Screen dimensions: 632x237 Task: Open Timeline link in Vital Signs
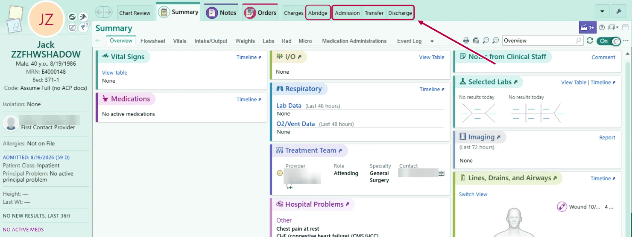pyautogui.click(x=249, y=57)
